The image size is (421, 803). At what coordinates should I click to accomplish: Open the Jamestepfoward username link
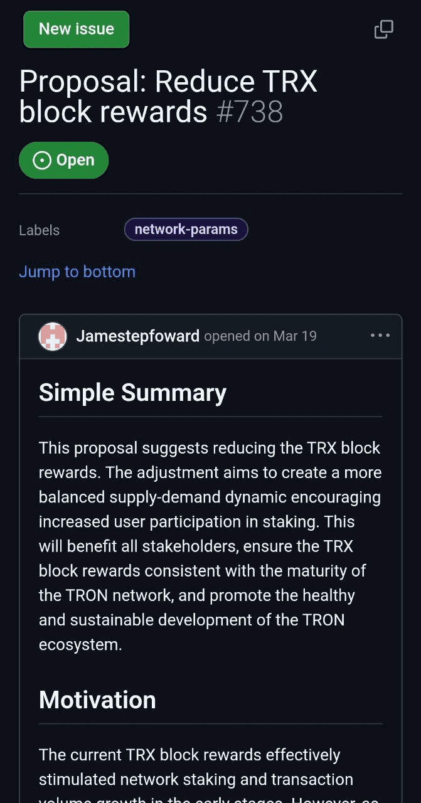138,336
